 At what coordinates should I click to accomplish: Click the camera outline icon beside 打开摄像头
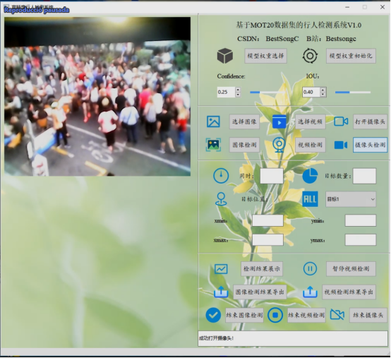click(x=341, y=121)
